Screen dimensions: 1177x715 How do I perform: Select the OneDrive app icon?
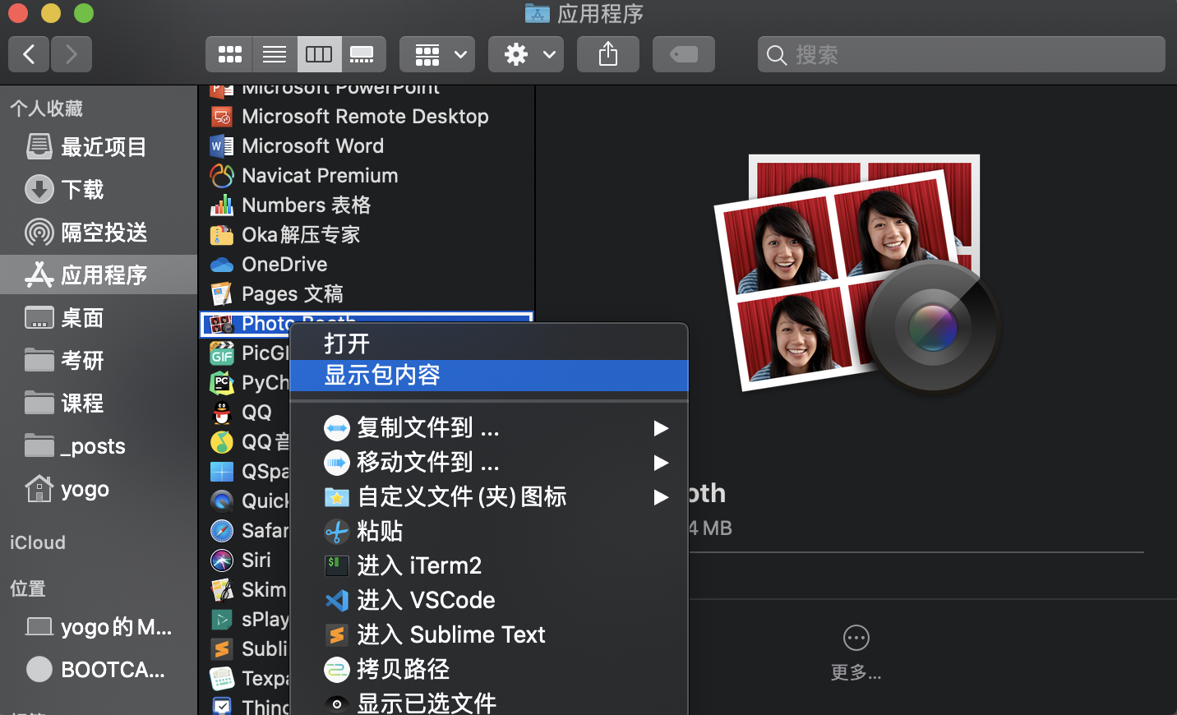click(x=222, y=265)
